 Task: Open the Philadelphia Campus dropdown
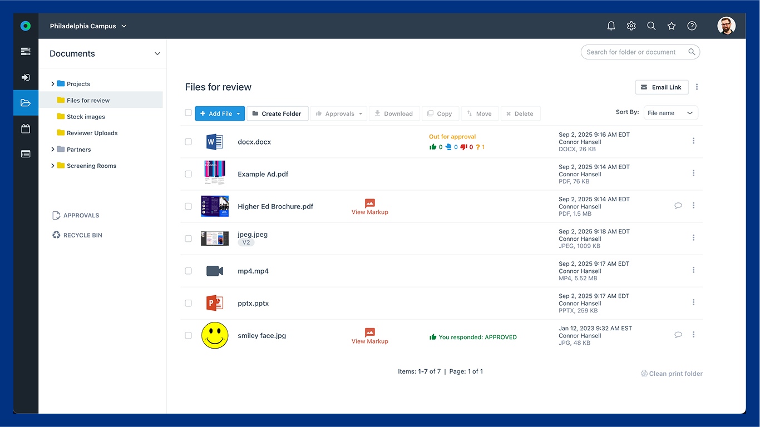pos(88,26)
